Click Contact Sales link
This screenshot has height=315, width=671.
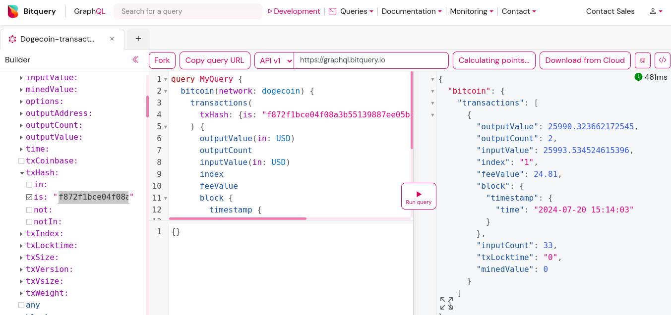[x=610, y=11]
